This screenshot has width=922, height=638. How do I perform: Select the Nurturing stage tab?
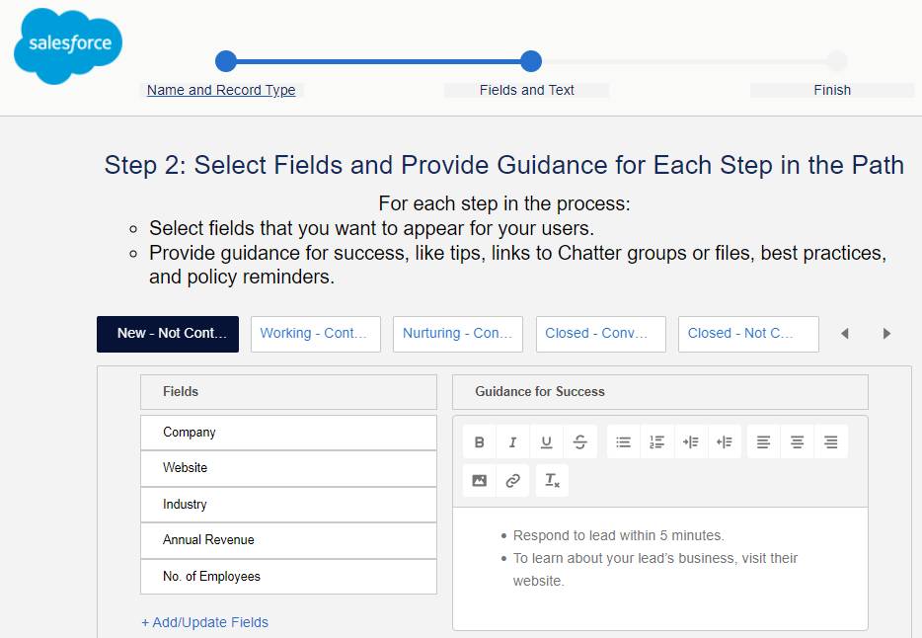[457, 334]
